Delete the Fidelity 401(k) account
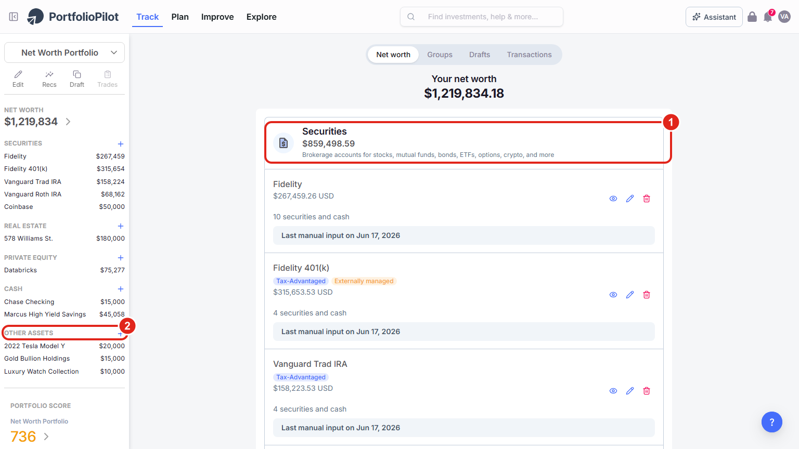Viewport: 799px width, 449px height. [647, 295]
